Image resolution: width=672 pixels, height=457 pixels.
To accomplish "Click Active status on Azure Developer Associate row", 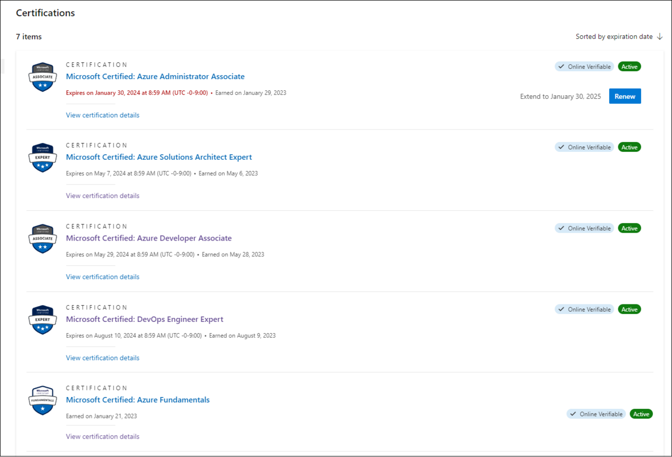I will click(629, 228).
